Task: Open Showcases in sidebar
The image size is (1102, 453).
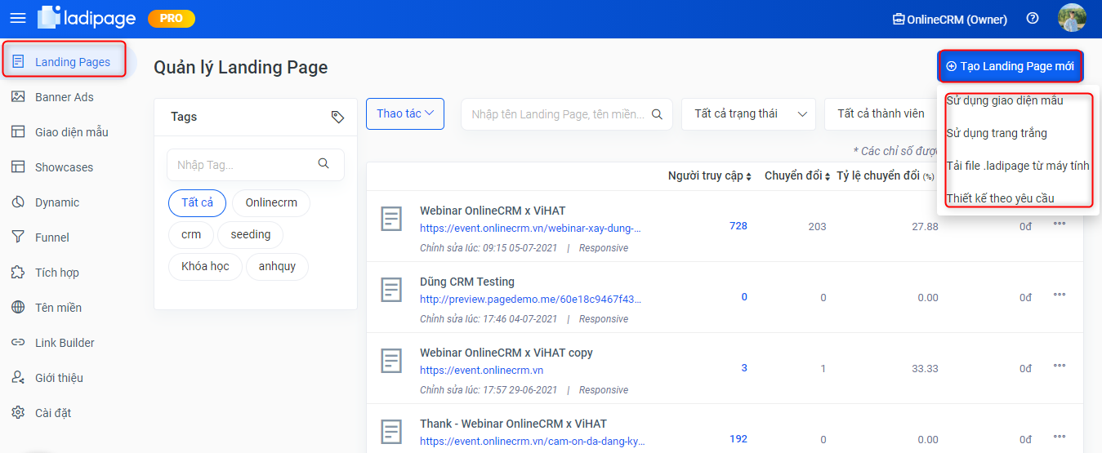Action: pyautogui.click(x=64, y=167)
